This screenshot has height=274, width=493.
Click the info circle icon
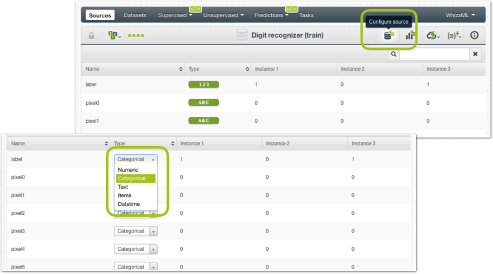[475, 36]
